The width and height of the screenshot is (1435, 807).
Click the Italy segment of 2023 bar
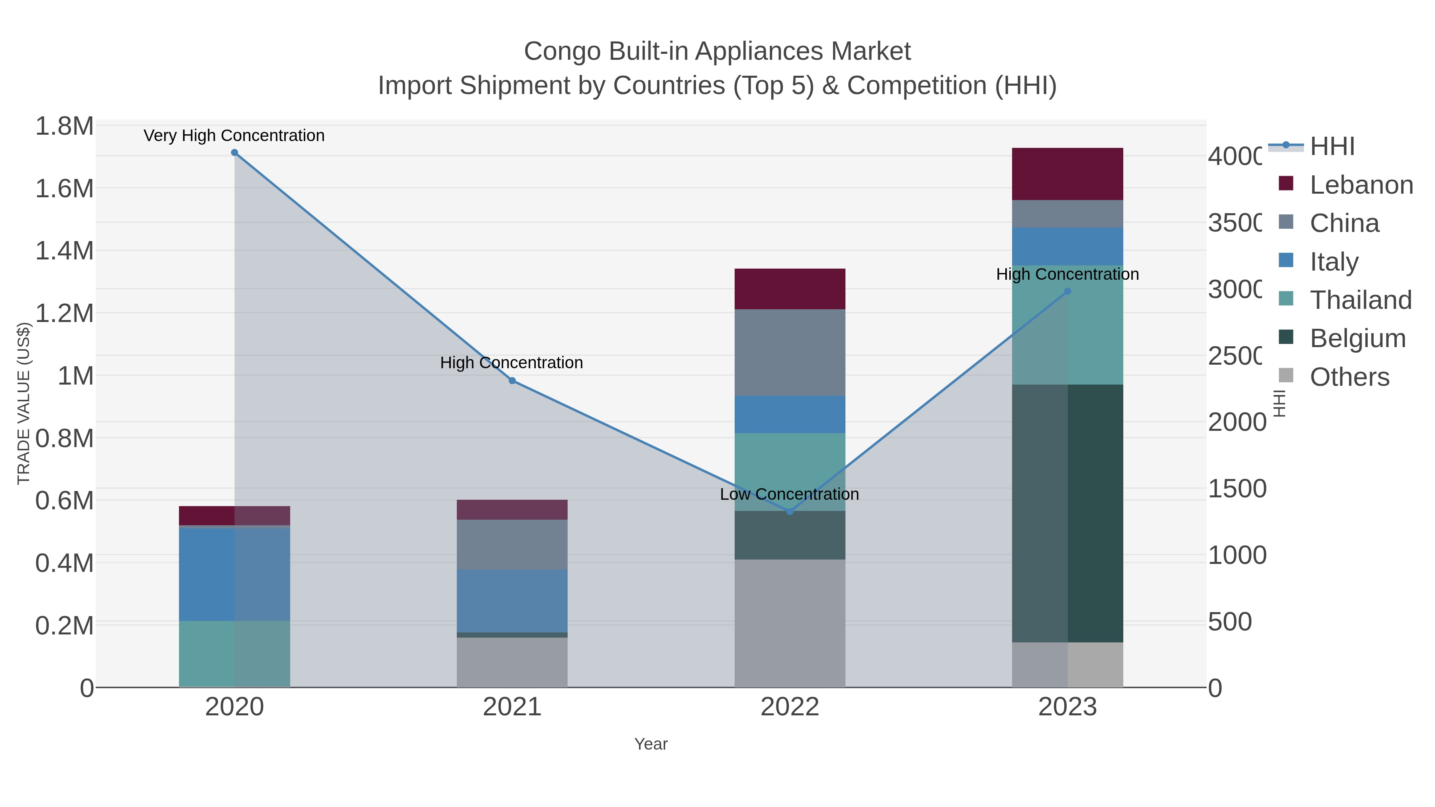(x=1067, y=247)
